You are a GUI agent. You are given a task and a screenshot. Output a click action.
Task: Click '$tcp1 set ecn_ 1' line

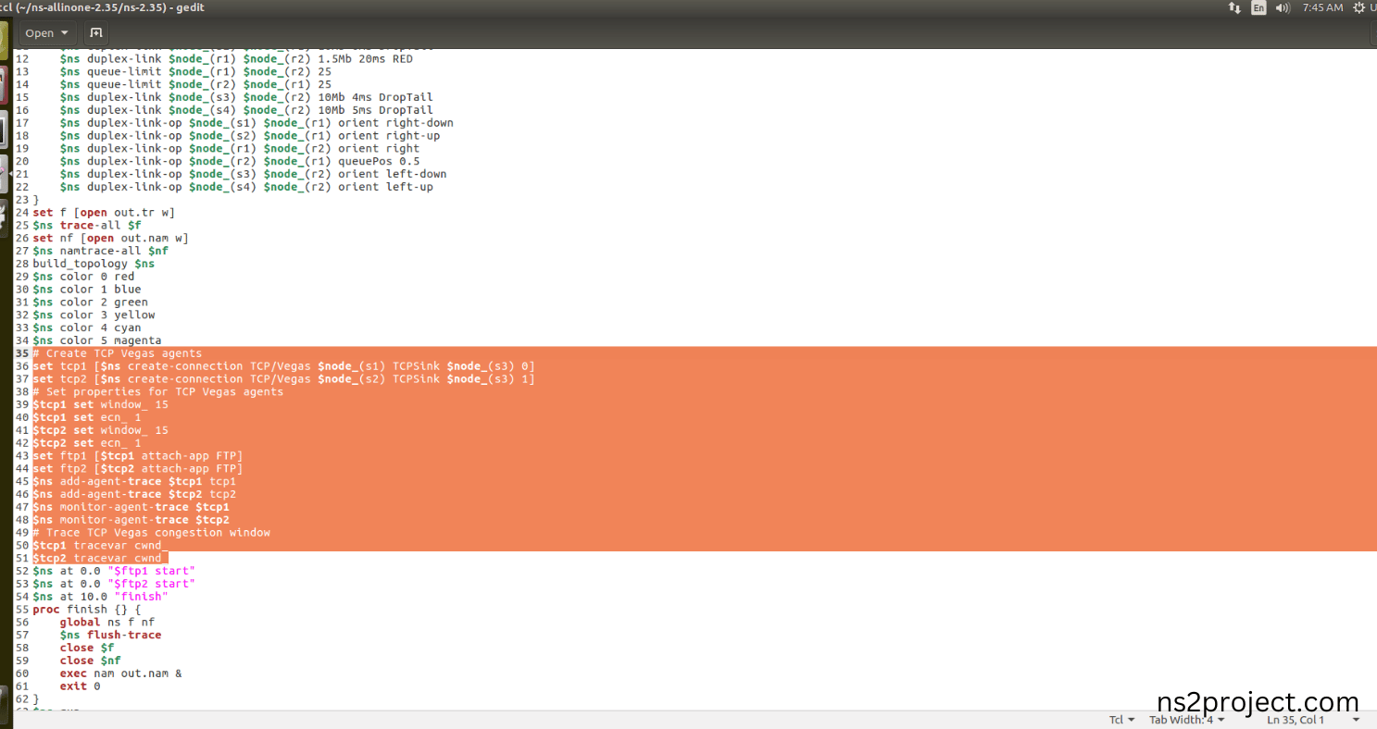pyautogui.click(x=87, y=418)
